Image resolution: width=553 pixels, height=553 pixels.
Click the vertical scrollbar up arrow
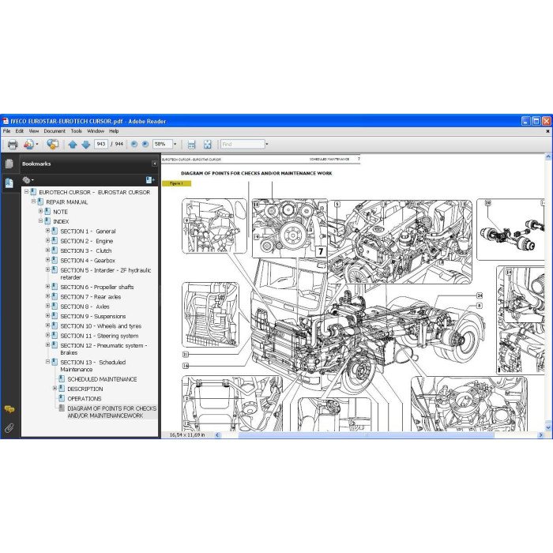548,156
